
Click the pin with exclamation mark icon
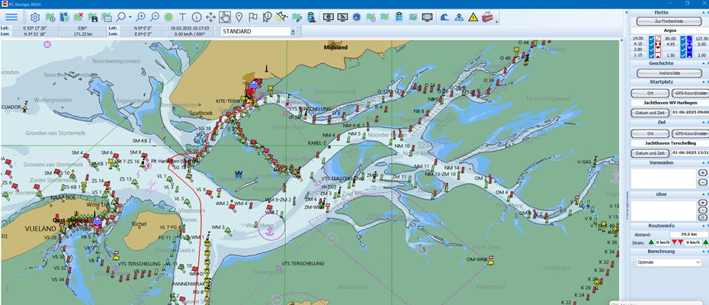click(x=268, y=18)
